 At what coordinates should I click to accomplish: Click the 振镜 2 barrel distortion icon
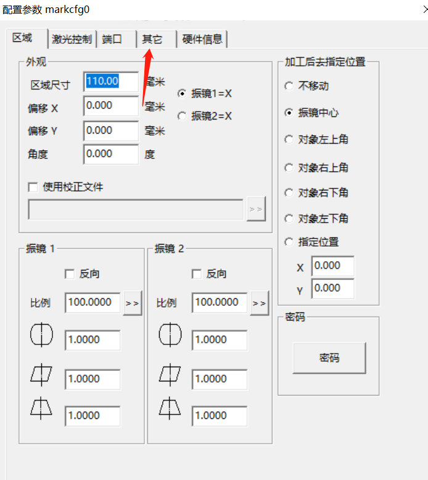[170, 335]
